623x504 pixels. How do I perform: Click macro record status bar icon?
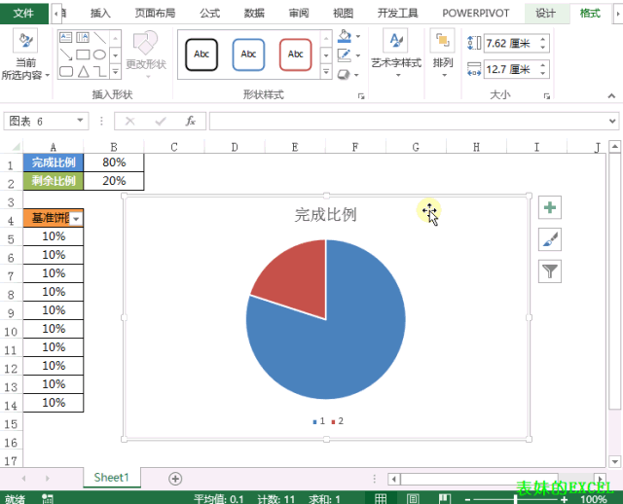pyautogui.click(x=48, y=499)
